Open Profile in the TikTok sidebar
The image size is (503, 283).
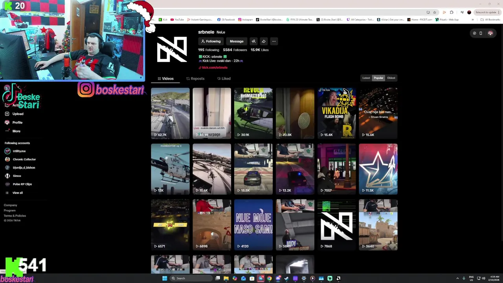pos(14,123)
